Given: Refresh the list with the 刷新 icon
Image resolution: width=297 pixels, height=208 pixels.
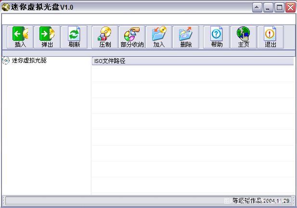Looking at the screenshot, I should 74,37.
